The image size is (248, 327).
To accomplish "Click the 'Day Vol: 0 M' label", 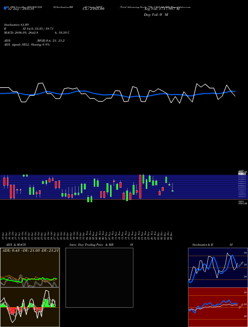I will pyautogui.click(x=156, y=14).
